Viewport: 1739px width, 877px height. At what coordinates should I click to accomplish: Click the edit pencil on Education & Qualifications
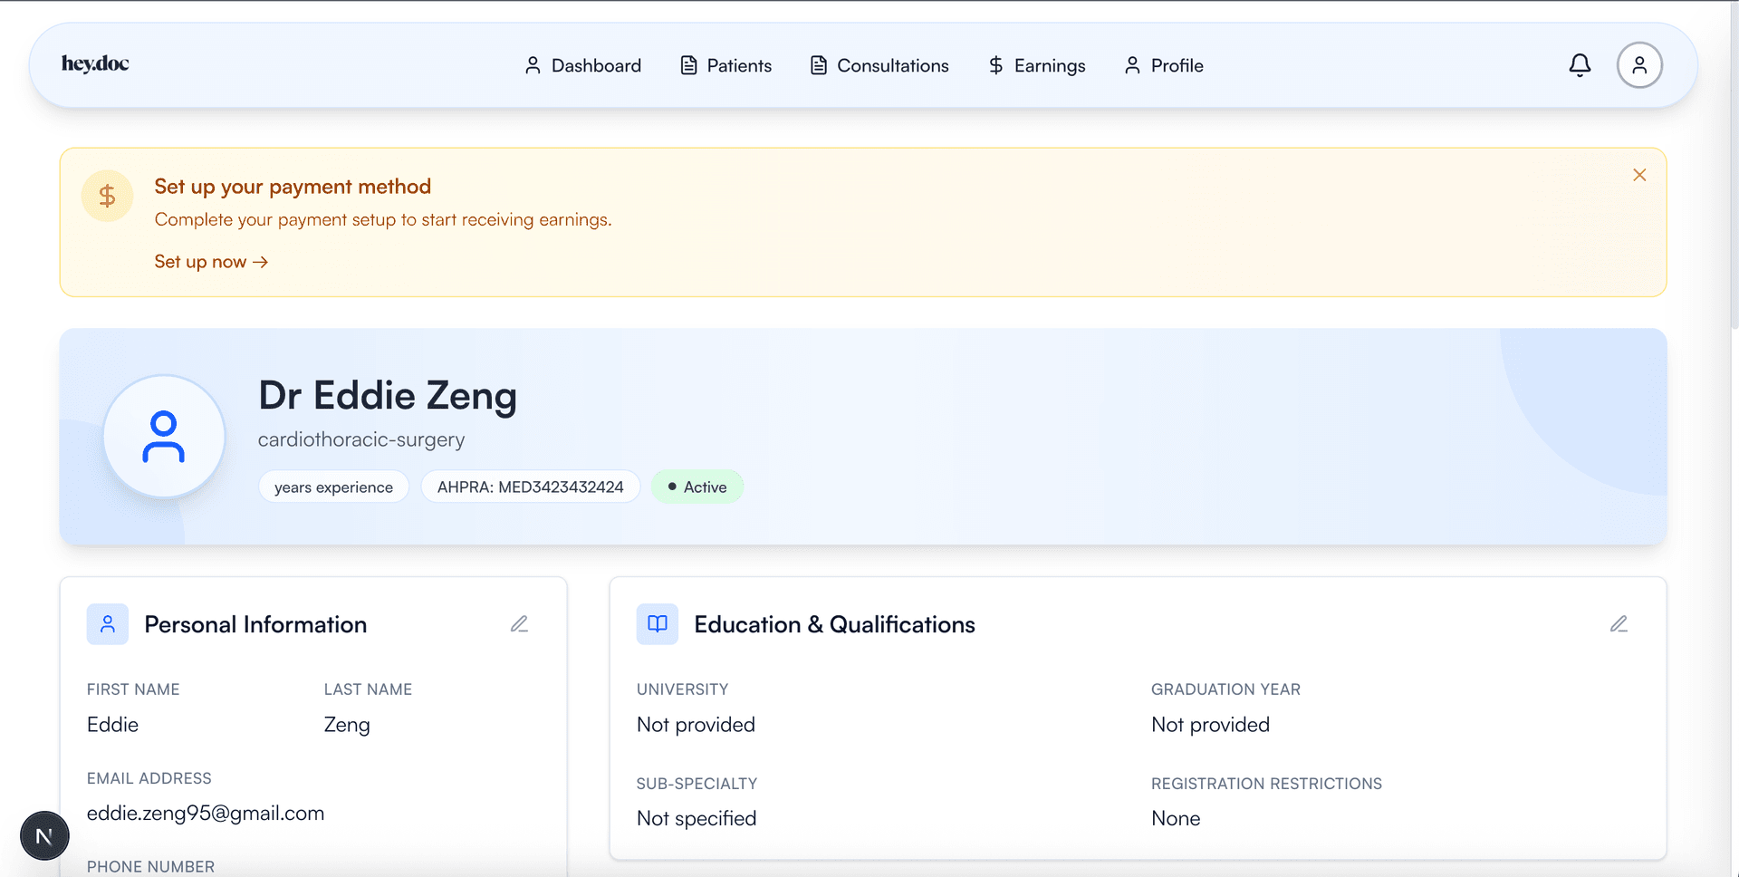click(1619, 623)
